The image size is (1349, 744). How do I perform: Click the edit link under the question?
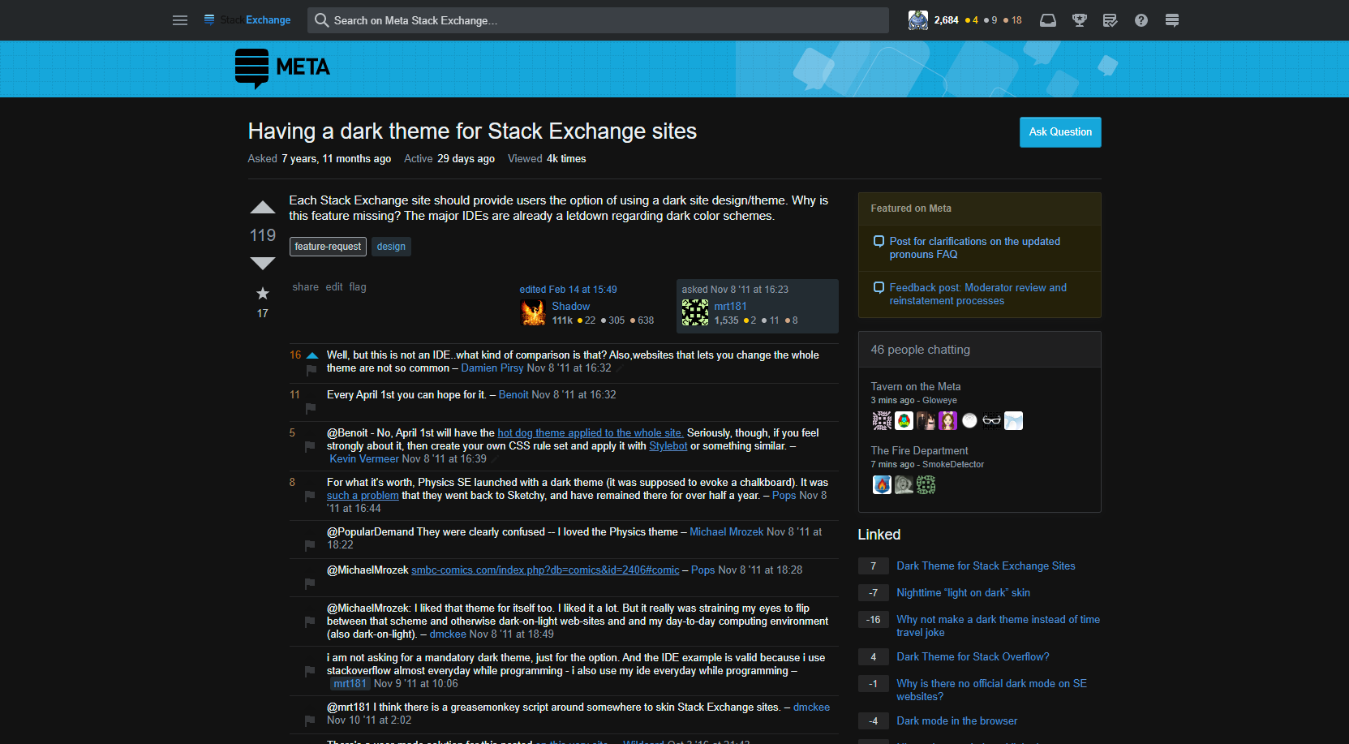334,287
